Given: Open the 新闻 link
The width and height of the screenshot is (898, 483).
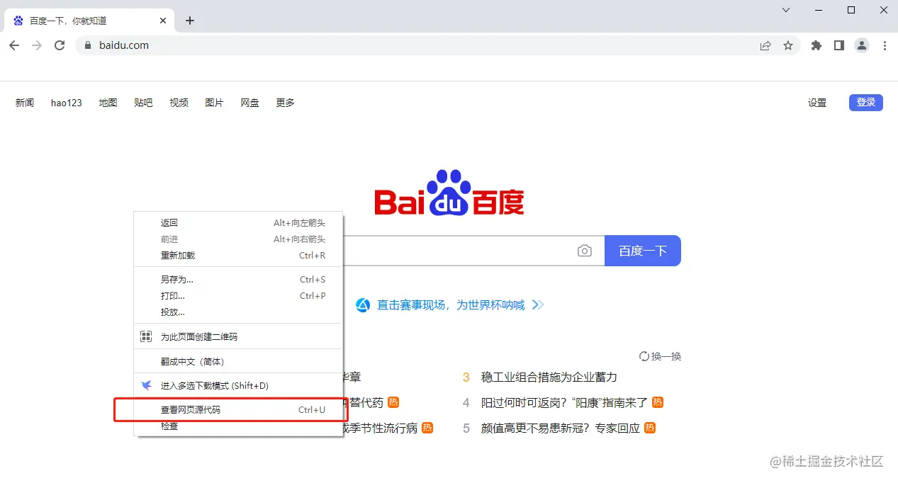Looking at the screenshot, I should 25,103.
